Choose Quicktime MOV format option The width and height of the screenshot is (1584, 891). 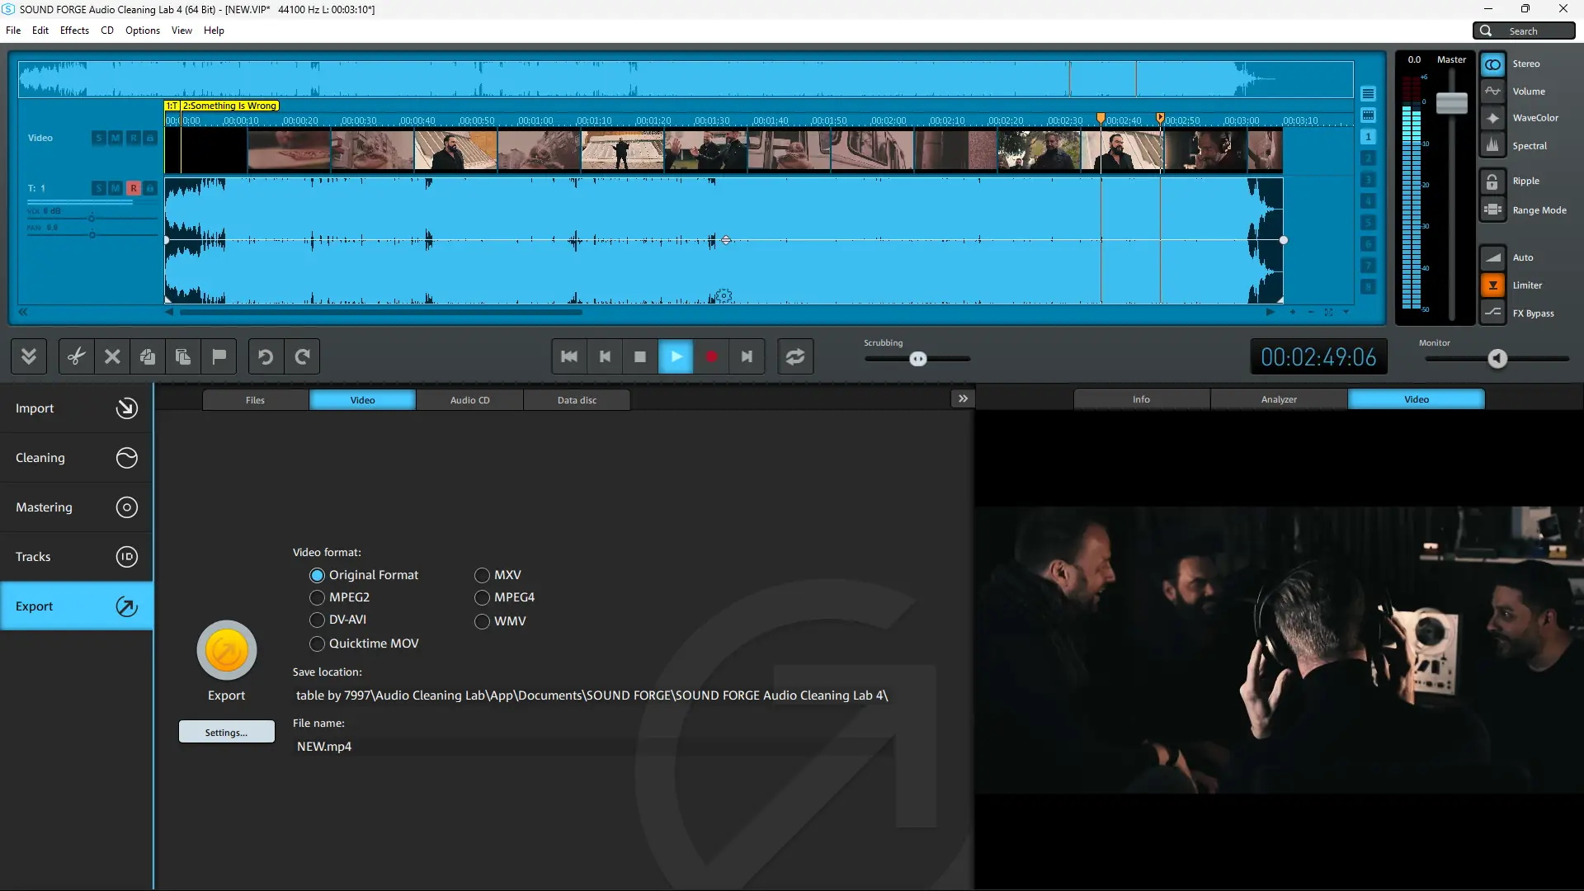click(x=318, y=643)
